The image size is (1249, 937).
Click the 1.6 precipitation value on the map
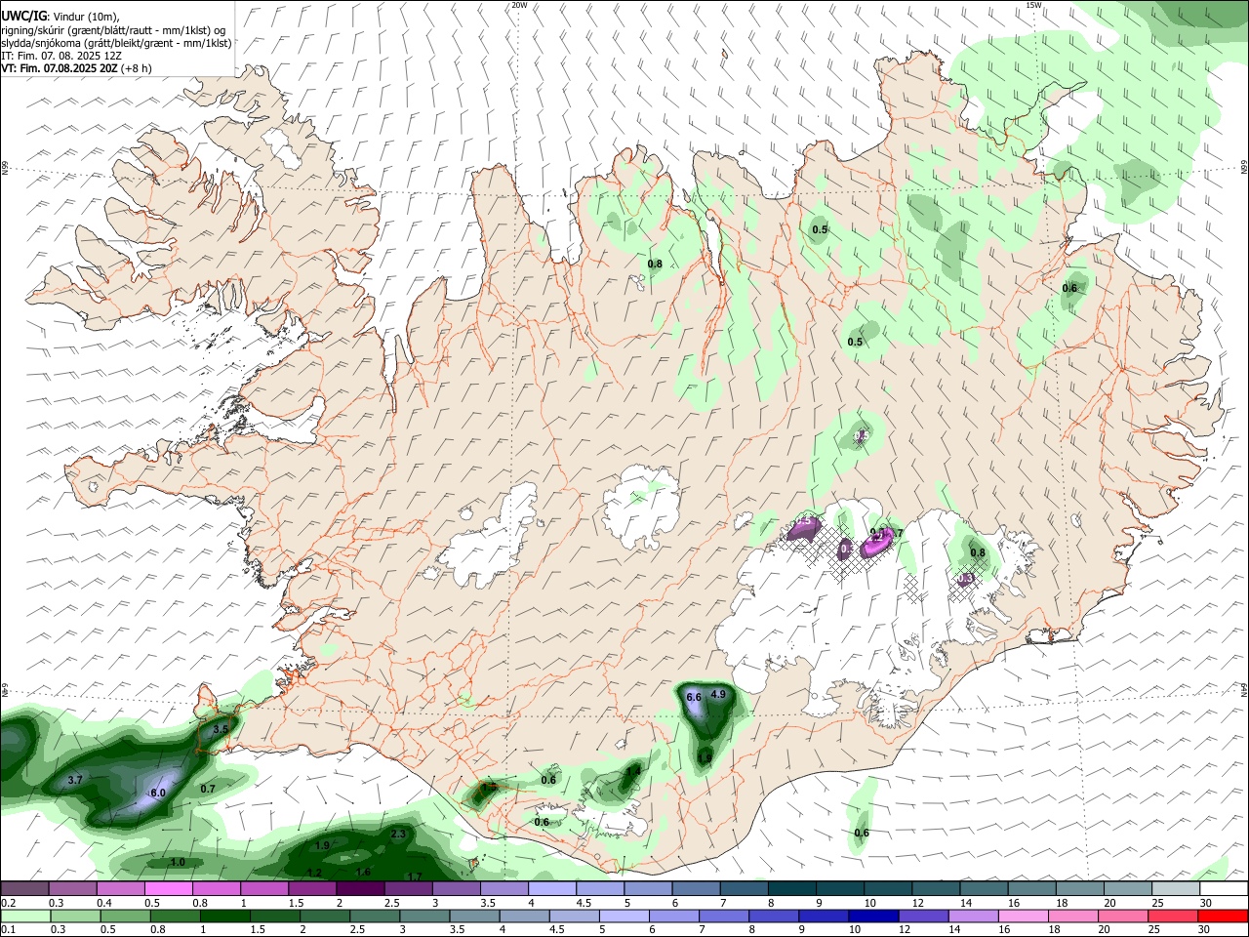[x=363, y=873]
